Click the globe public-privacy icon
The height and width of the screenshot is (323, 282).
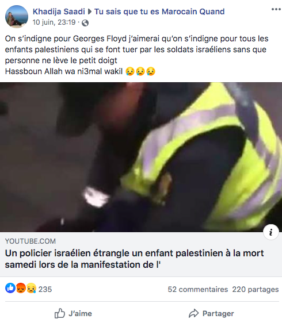85,22
